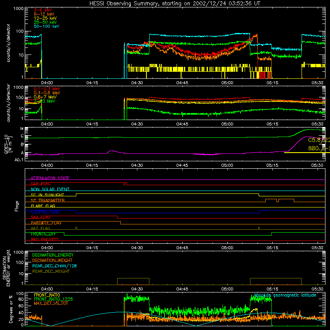This screenshot has width=330, height=330.
Task: Select the BAD_PACKETS flag label
Action: (45, 239)
